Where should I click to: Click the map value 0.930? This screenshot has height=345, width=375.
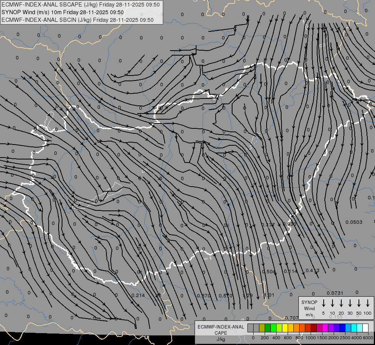(x=289, y=224)
